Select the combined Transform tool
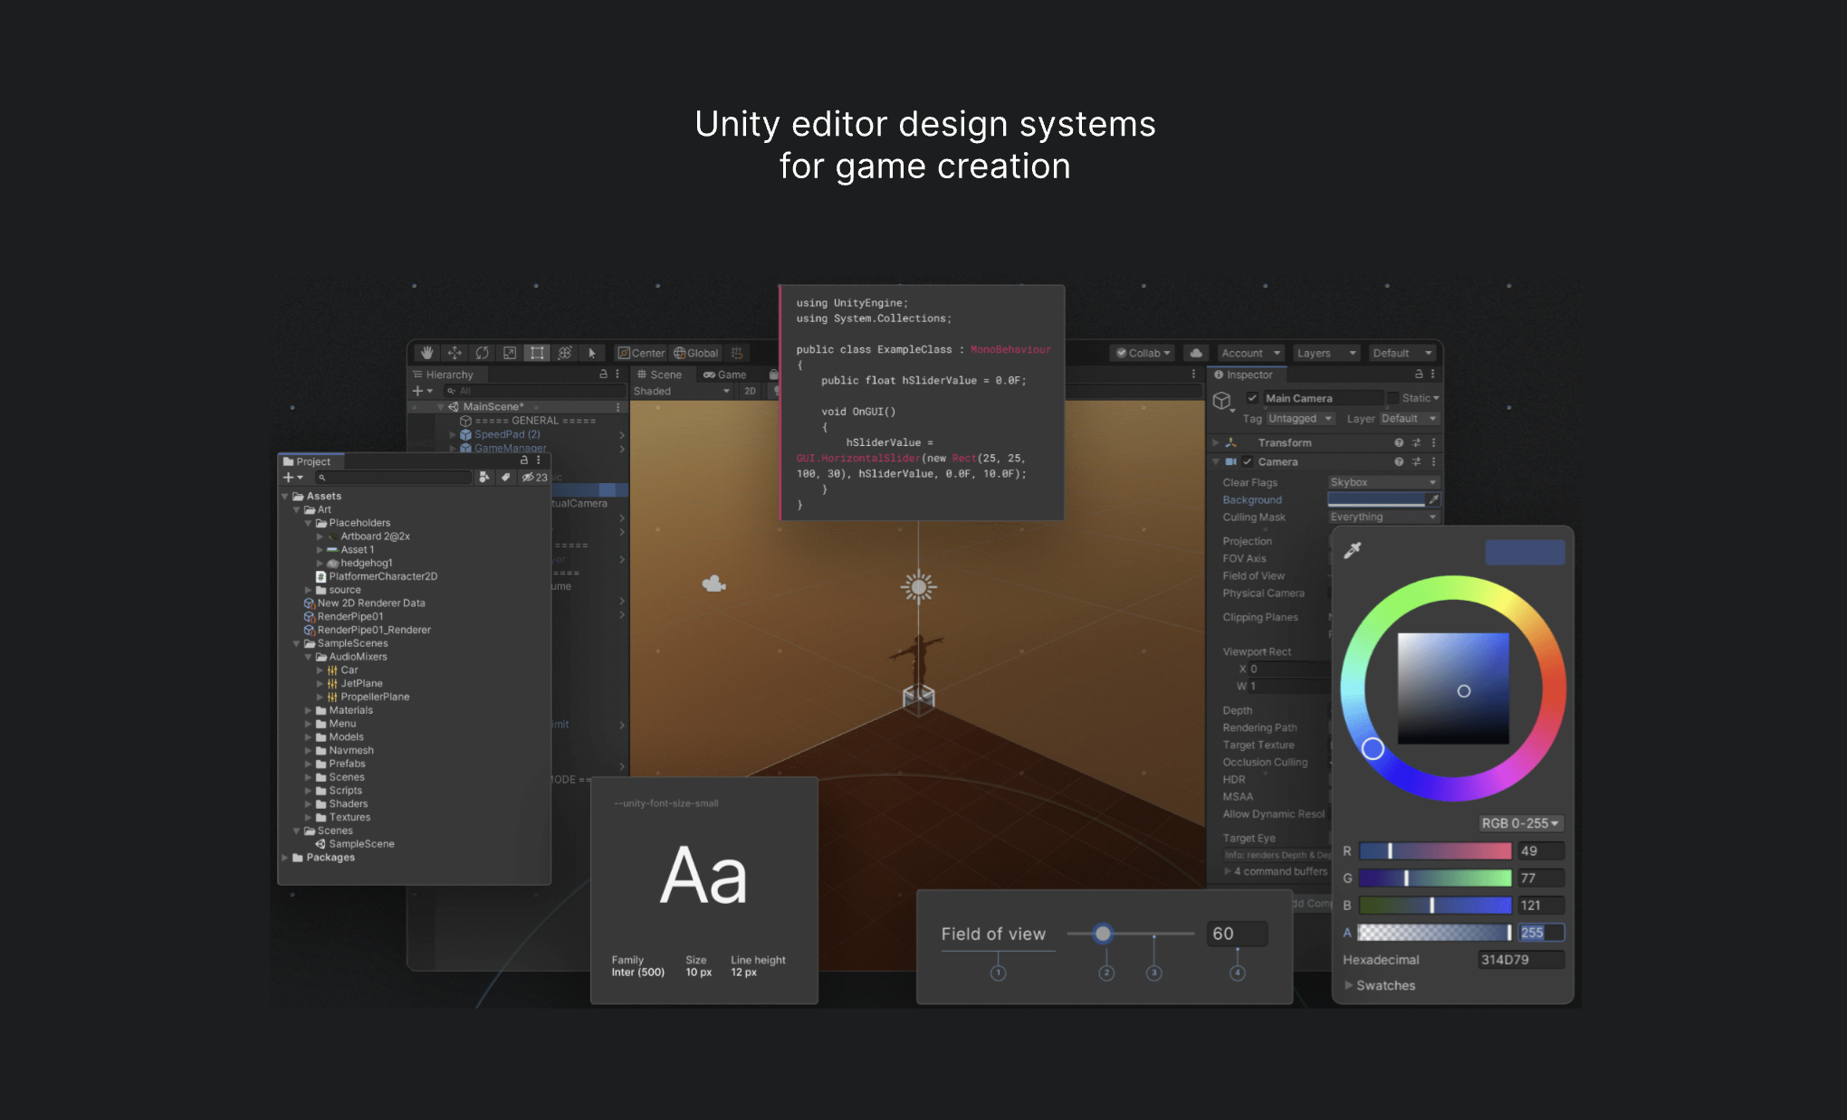This screenshot has height=1120, width=1847. pos(565,353)
